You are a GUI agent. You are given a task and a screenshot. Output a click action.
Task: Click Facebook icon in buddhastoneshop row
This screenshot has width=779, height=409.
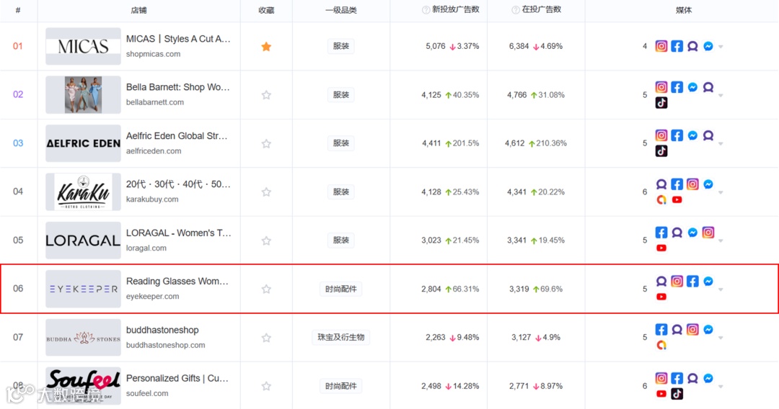click(661, 330)
